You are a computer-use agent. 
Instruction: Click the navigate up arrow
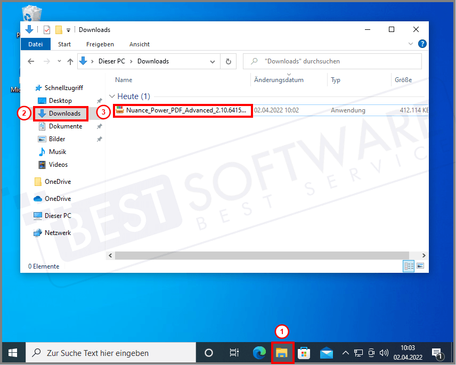[x=70, y=61]
